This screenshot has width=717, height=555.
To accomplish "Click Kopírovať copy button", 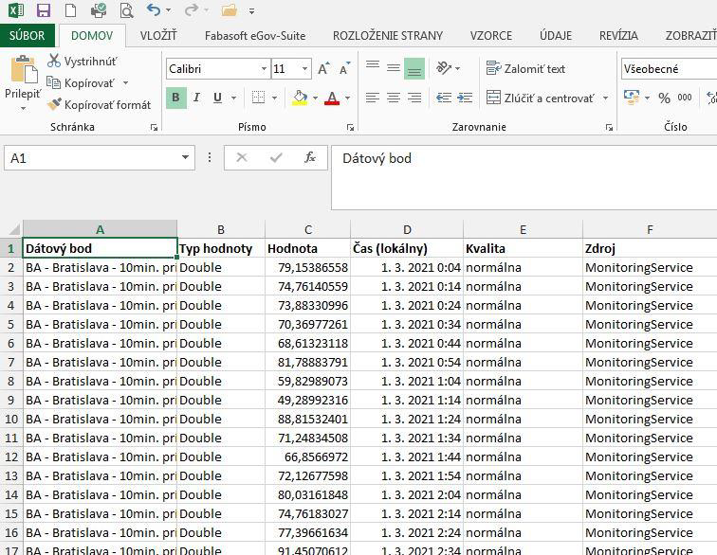I will tap(81, 83).
